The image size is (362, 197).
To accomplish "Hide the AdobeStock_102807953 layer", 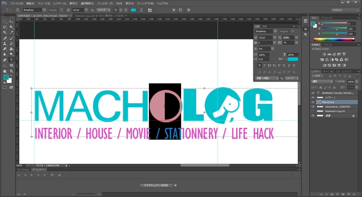I will pyautogui.click(x=313, y=107).
